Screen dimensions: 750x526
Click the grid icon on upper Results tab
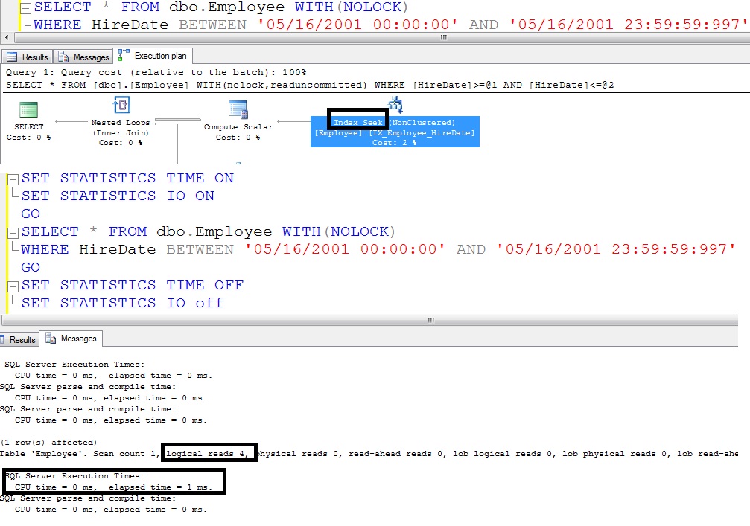tap(13, 57)
